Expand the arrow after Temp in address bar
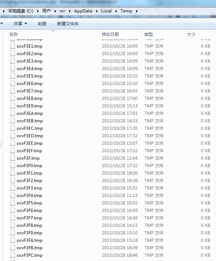This screenshot has width=216, height=261. pyautogui.click(x=137, y=11)
